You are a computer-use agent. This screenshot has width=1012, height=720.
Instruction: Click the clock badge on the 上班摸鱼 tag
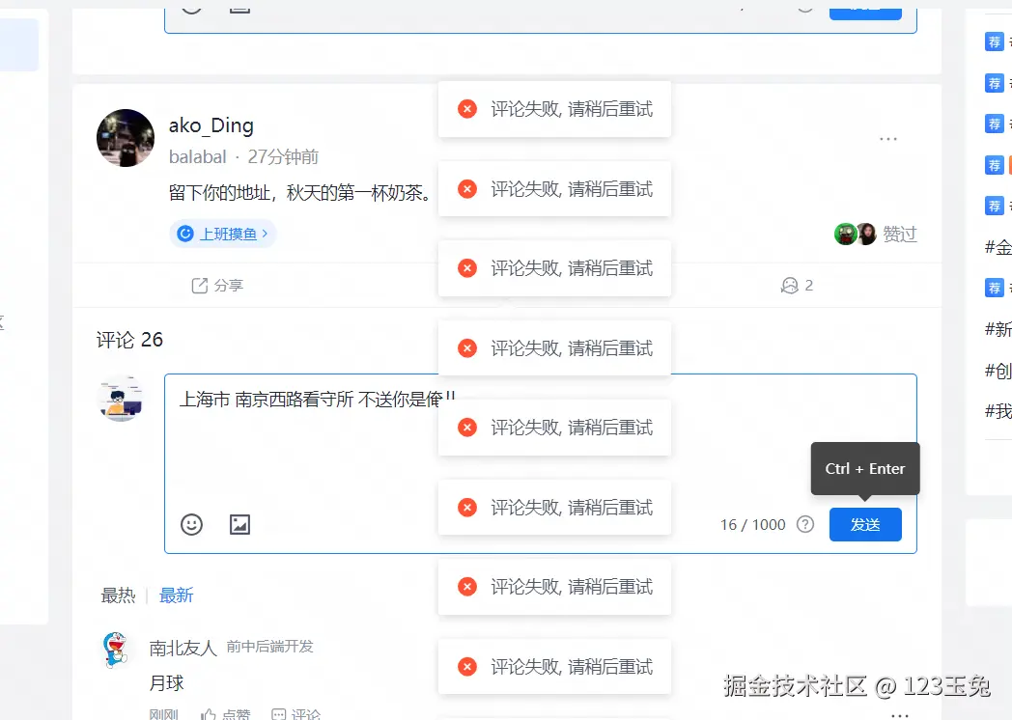[x=184, y=234]
